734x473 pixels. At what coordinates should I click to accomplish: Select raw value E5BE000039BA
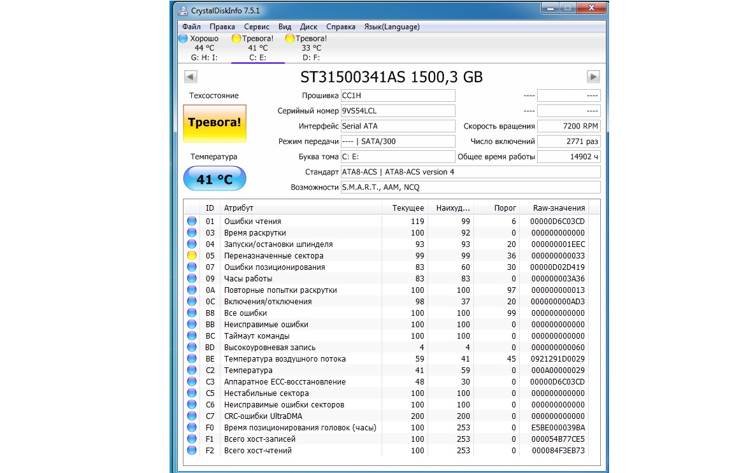click(x=558, y=428)
